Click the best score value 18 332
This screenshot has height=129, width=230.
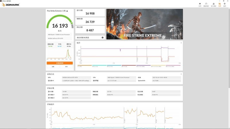coord(69,46)
